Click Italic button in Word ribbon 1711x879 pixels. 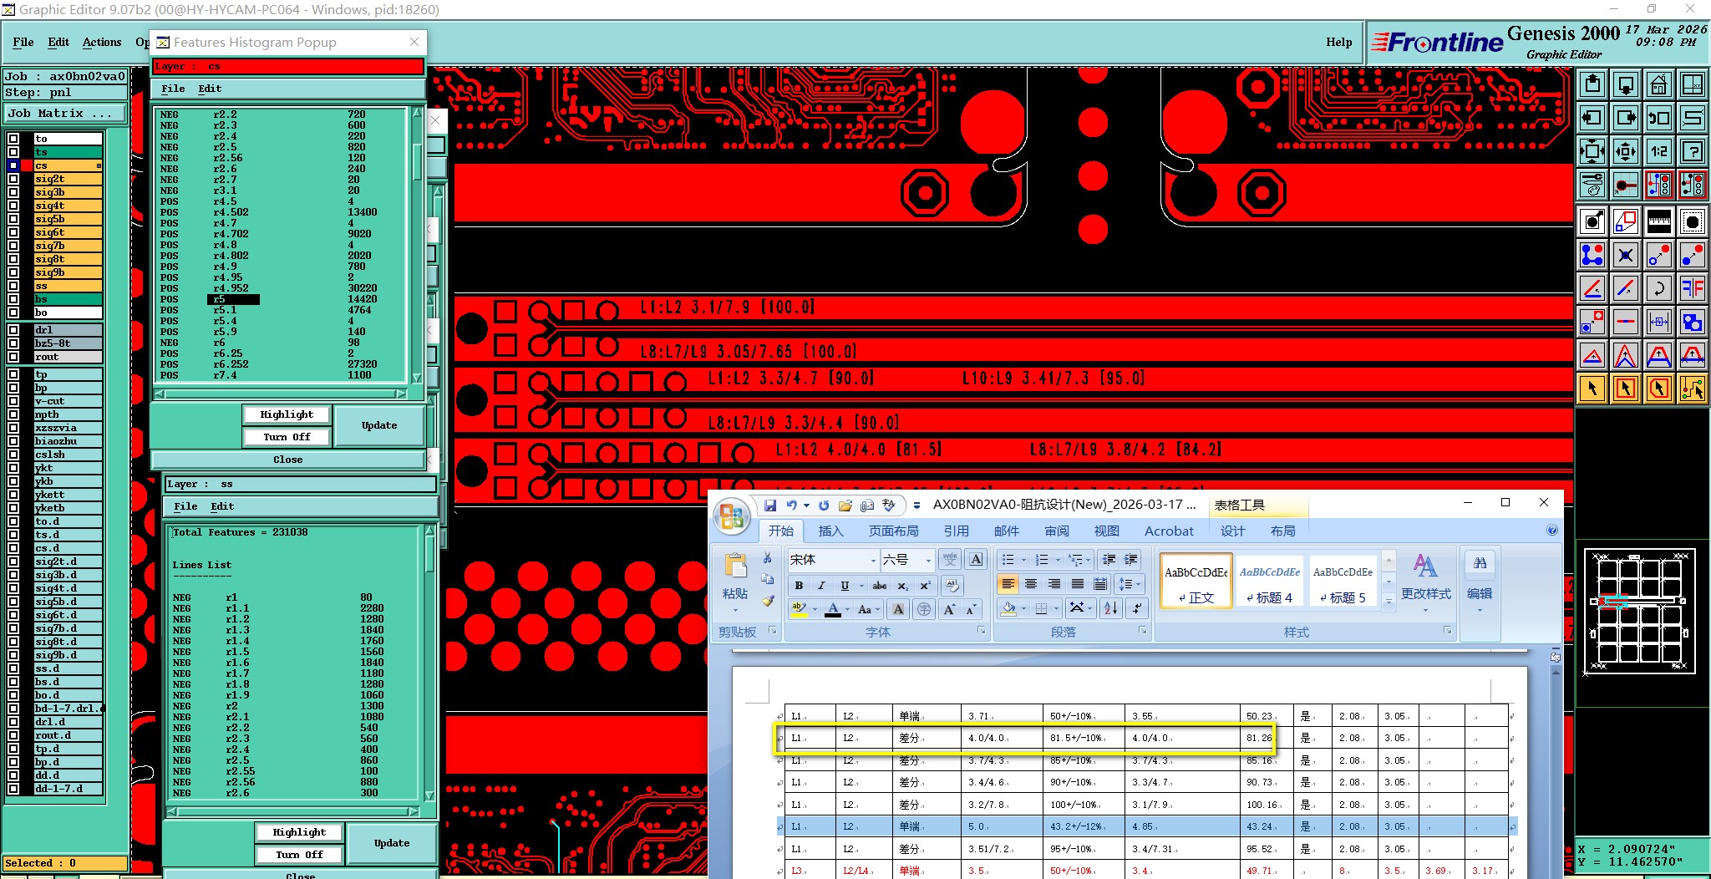(821, 586)
